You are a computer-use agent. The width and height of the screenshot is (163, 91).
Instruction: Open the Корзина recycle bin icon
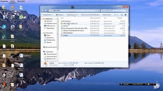tap(4, 18)
